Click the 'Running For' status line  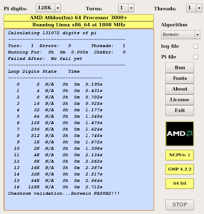pyautogui.click(x=67, y=52)
